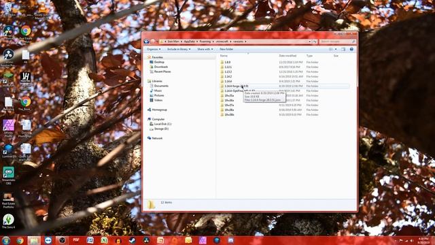This screenshot has height=245, width=435.
Task: Open the Real Estate Portfolio desktop shortcut
Action: [8, 201]
